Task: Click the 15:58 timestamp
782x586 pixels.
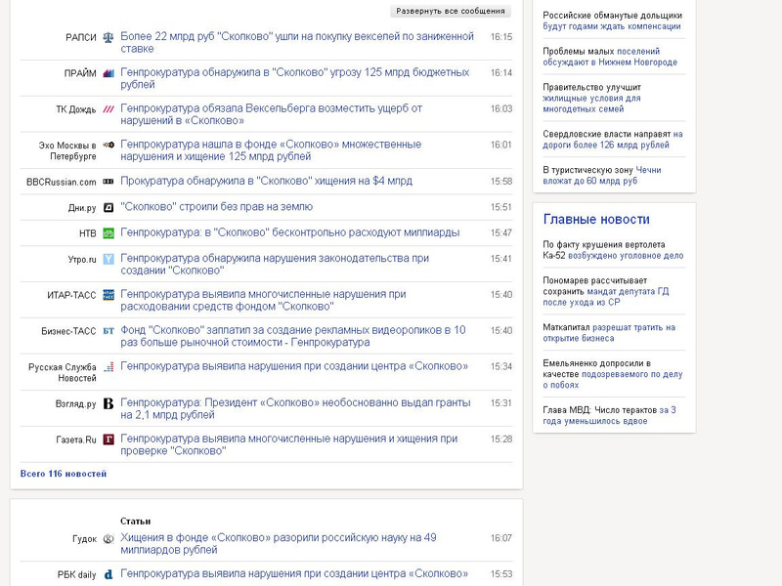Action: coord(501,182)
